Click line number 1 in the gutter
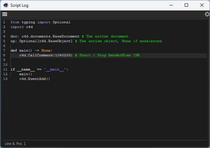 pyautogui.click(x=4, y=22)
